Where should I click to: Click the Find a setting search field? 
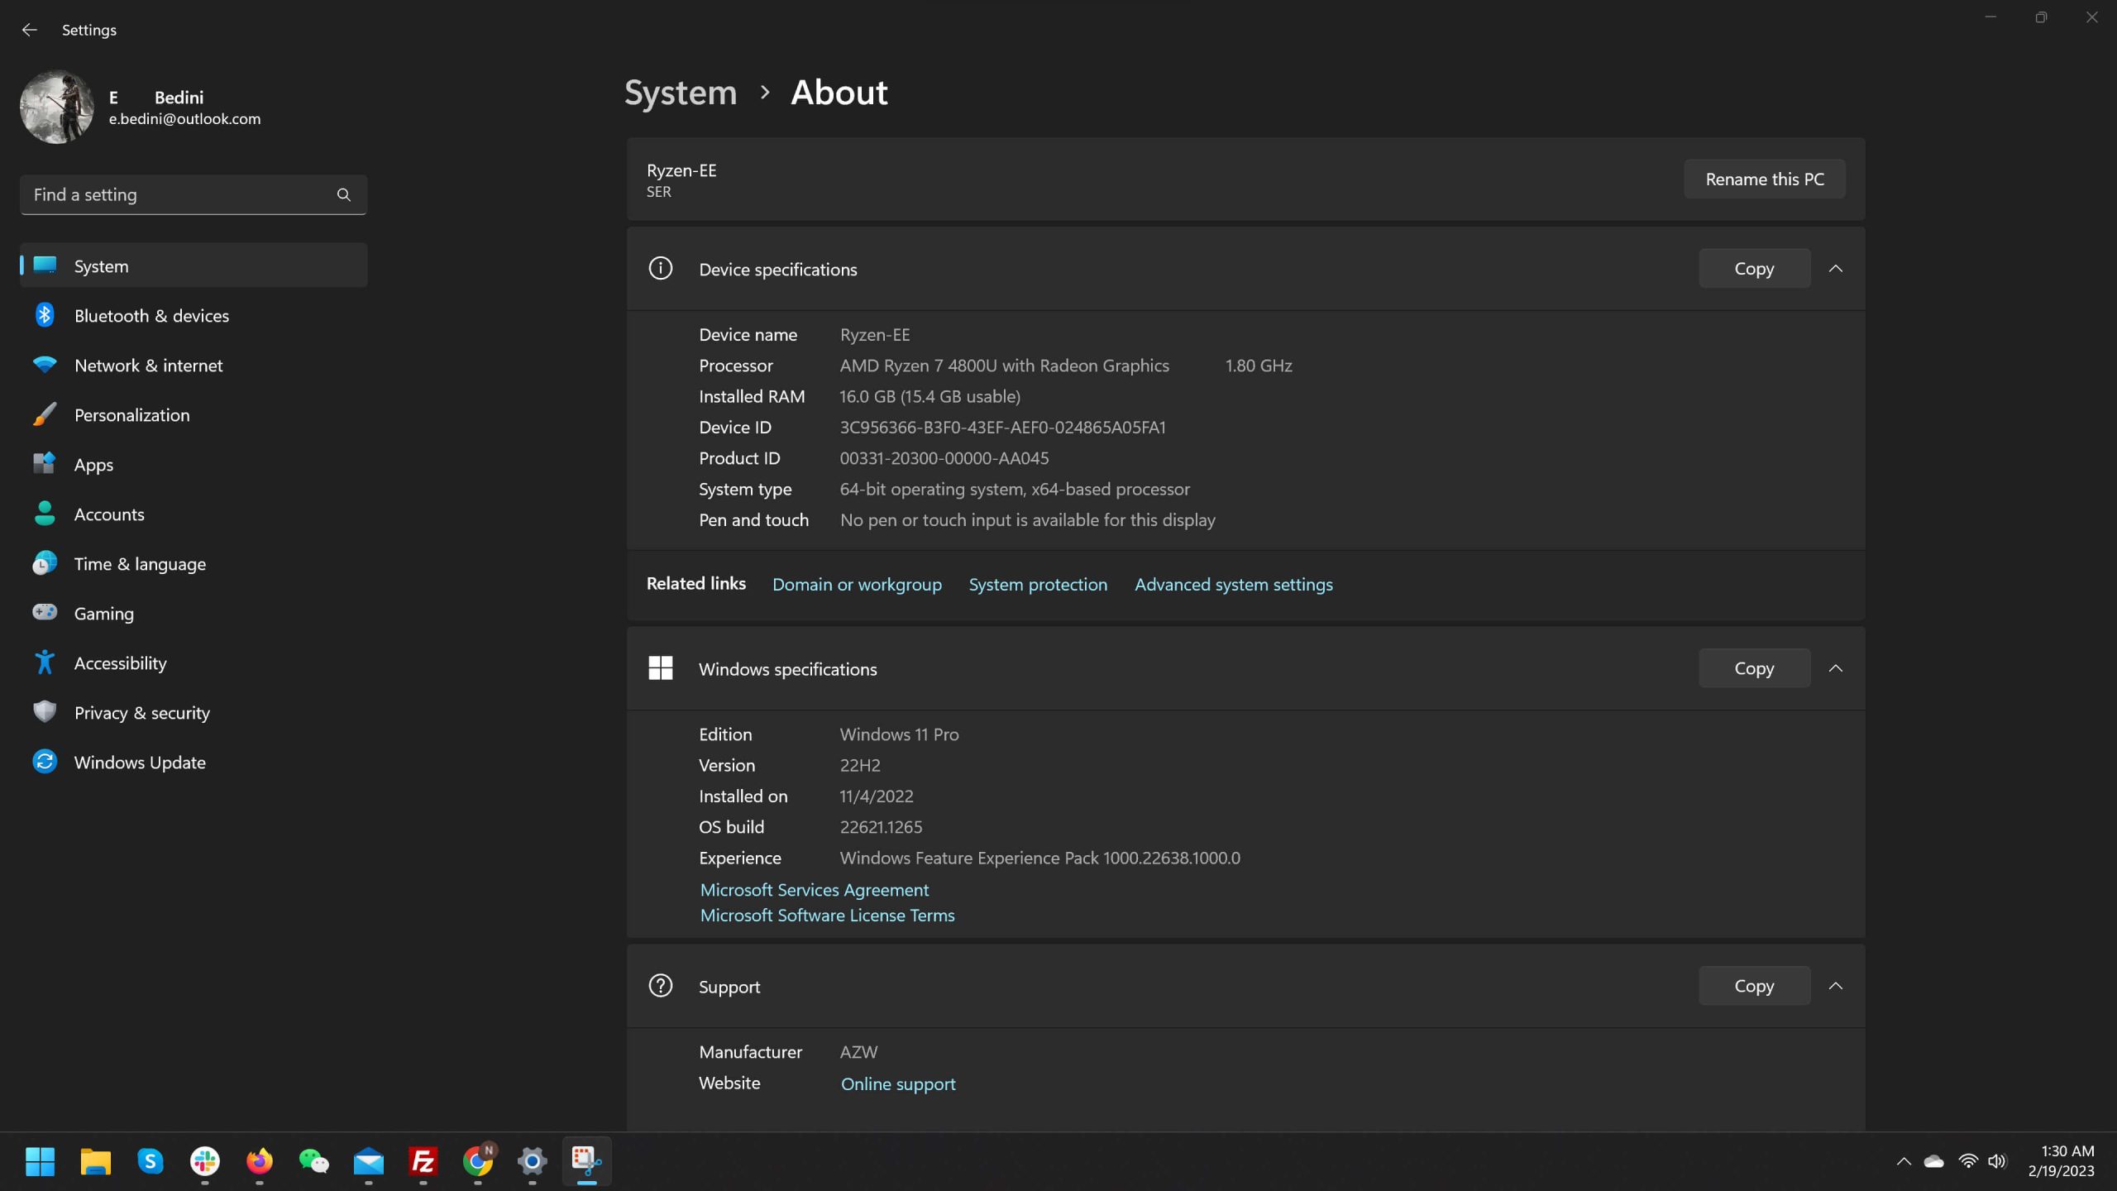click(x=194, y=195)
